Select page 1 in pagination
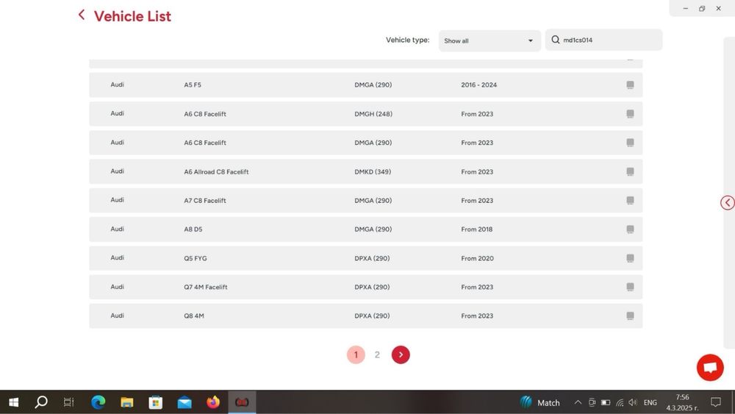Image resolution: width=735 pixels, height=414 pixels. pyautogui.click(x=356, y=355)
